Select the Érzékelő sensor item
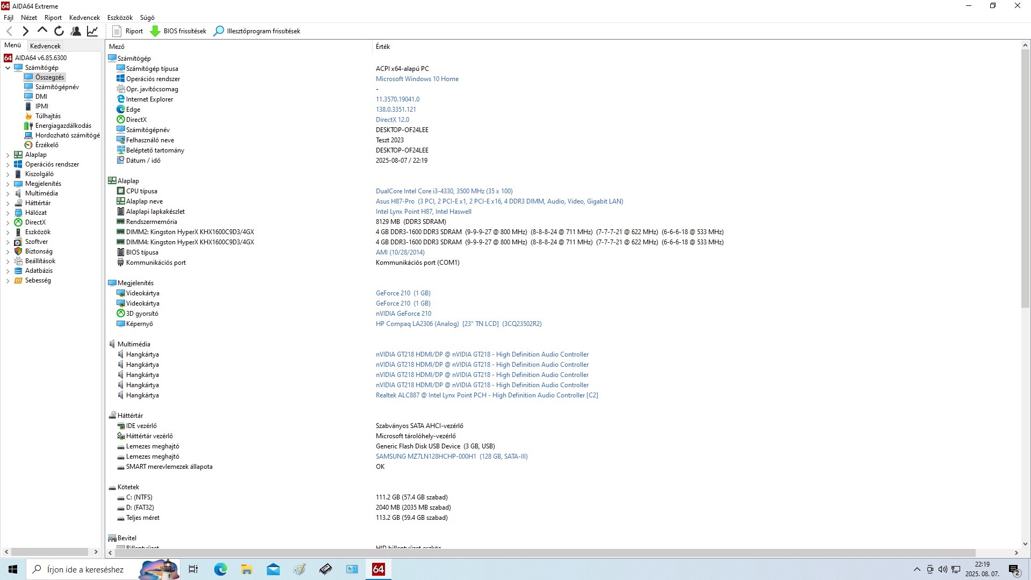This screenshot has height=580, width=1031. point(47,145)
